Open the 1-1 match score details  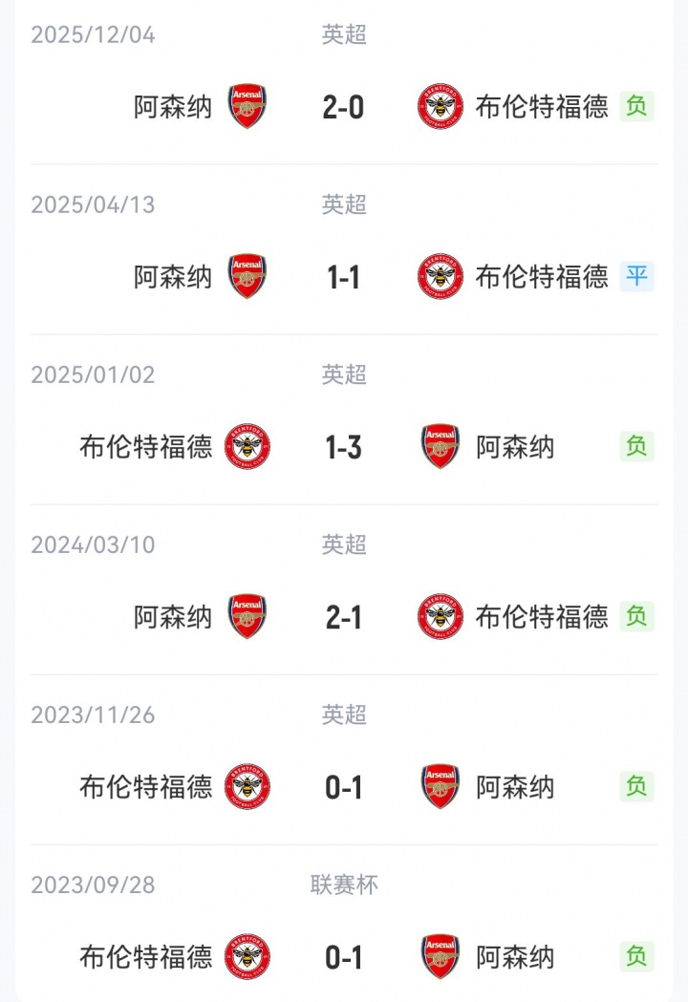[344, 277]
